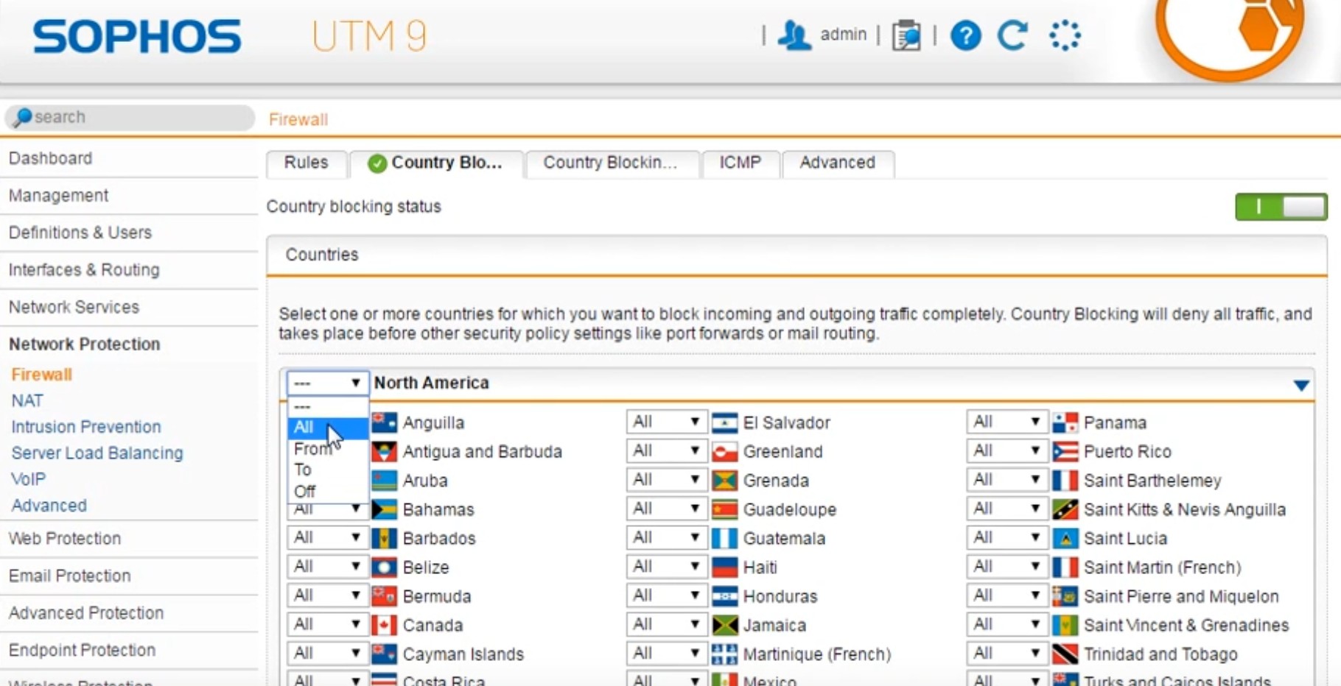
Task: Click the search magnifier icon
Action: click(23, 117)
